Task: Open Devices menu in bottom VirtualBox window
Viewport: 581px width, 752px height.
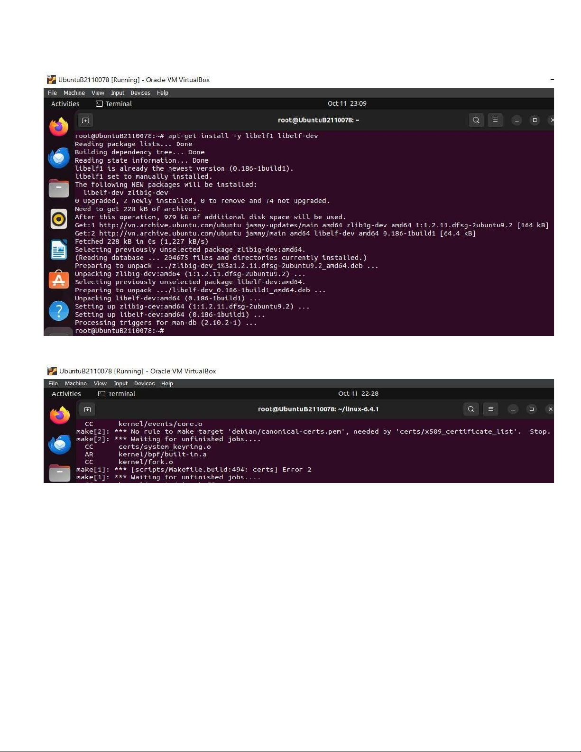Action: pyautogui.click(x=144, y=383)
